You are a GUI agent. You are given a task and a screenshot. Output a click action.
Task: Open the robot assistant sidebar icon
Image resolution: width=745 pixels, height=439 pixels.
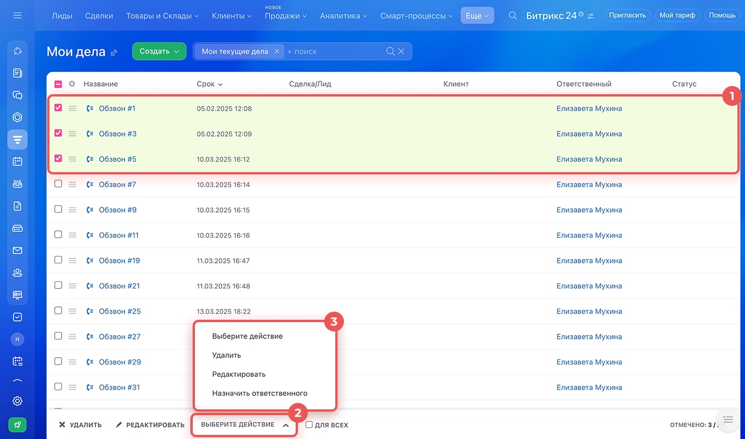17,184
